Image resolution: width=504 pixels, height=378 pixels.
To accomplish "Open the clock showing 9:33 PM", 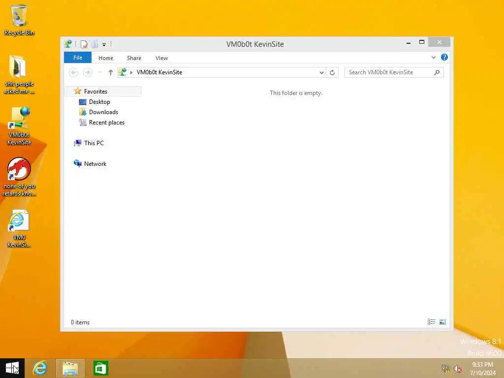I will pyautogui.click(x=482, y=369).
